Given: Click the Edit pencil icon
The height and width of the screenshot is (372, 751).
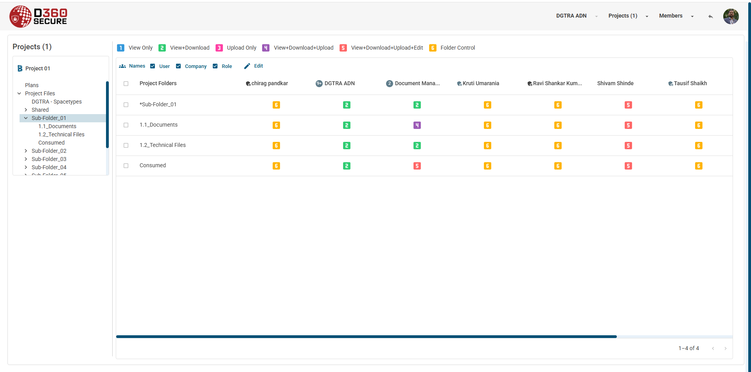Looking at the screenshot, I should click(x=247, y=66).
